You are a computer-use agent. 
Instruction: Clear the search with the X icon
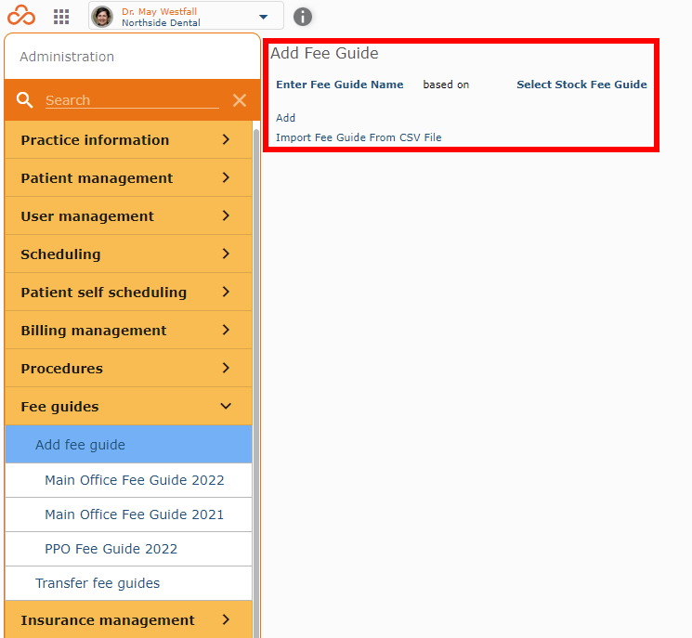pyautogui.click(x=240, y=100)
